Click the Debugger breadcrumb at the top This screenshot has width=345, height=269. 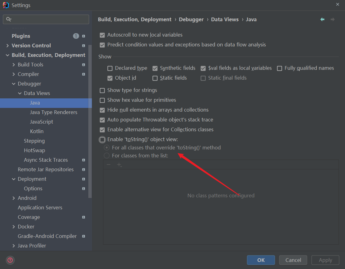pos(191,19)
